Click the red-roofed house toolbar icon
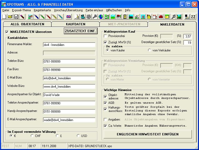199x150 pixels. (x=119, y=17)
